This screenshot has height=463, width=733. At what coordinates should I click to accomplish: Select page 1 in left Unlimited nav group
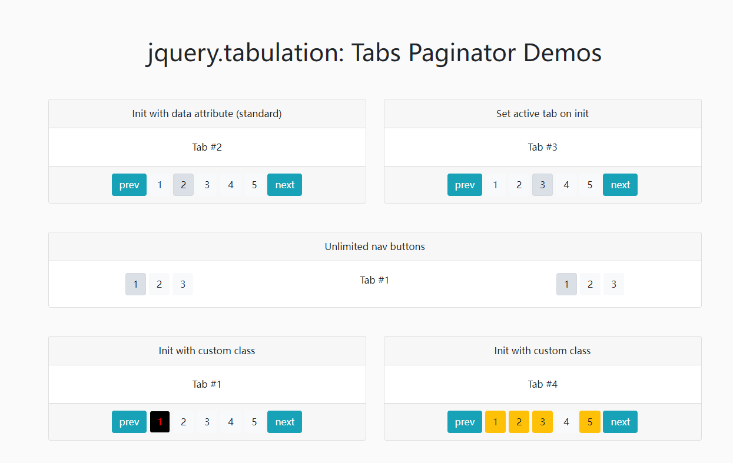pos(135,284)
